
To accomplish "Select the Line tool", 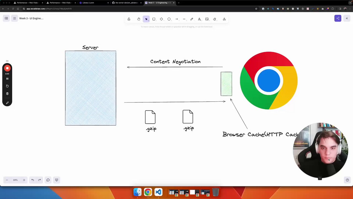I will [184, 19].
